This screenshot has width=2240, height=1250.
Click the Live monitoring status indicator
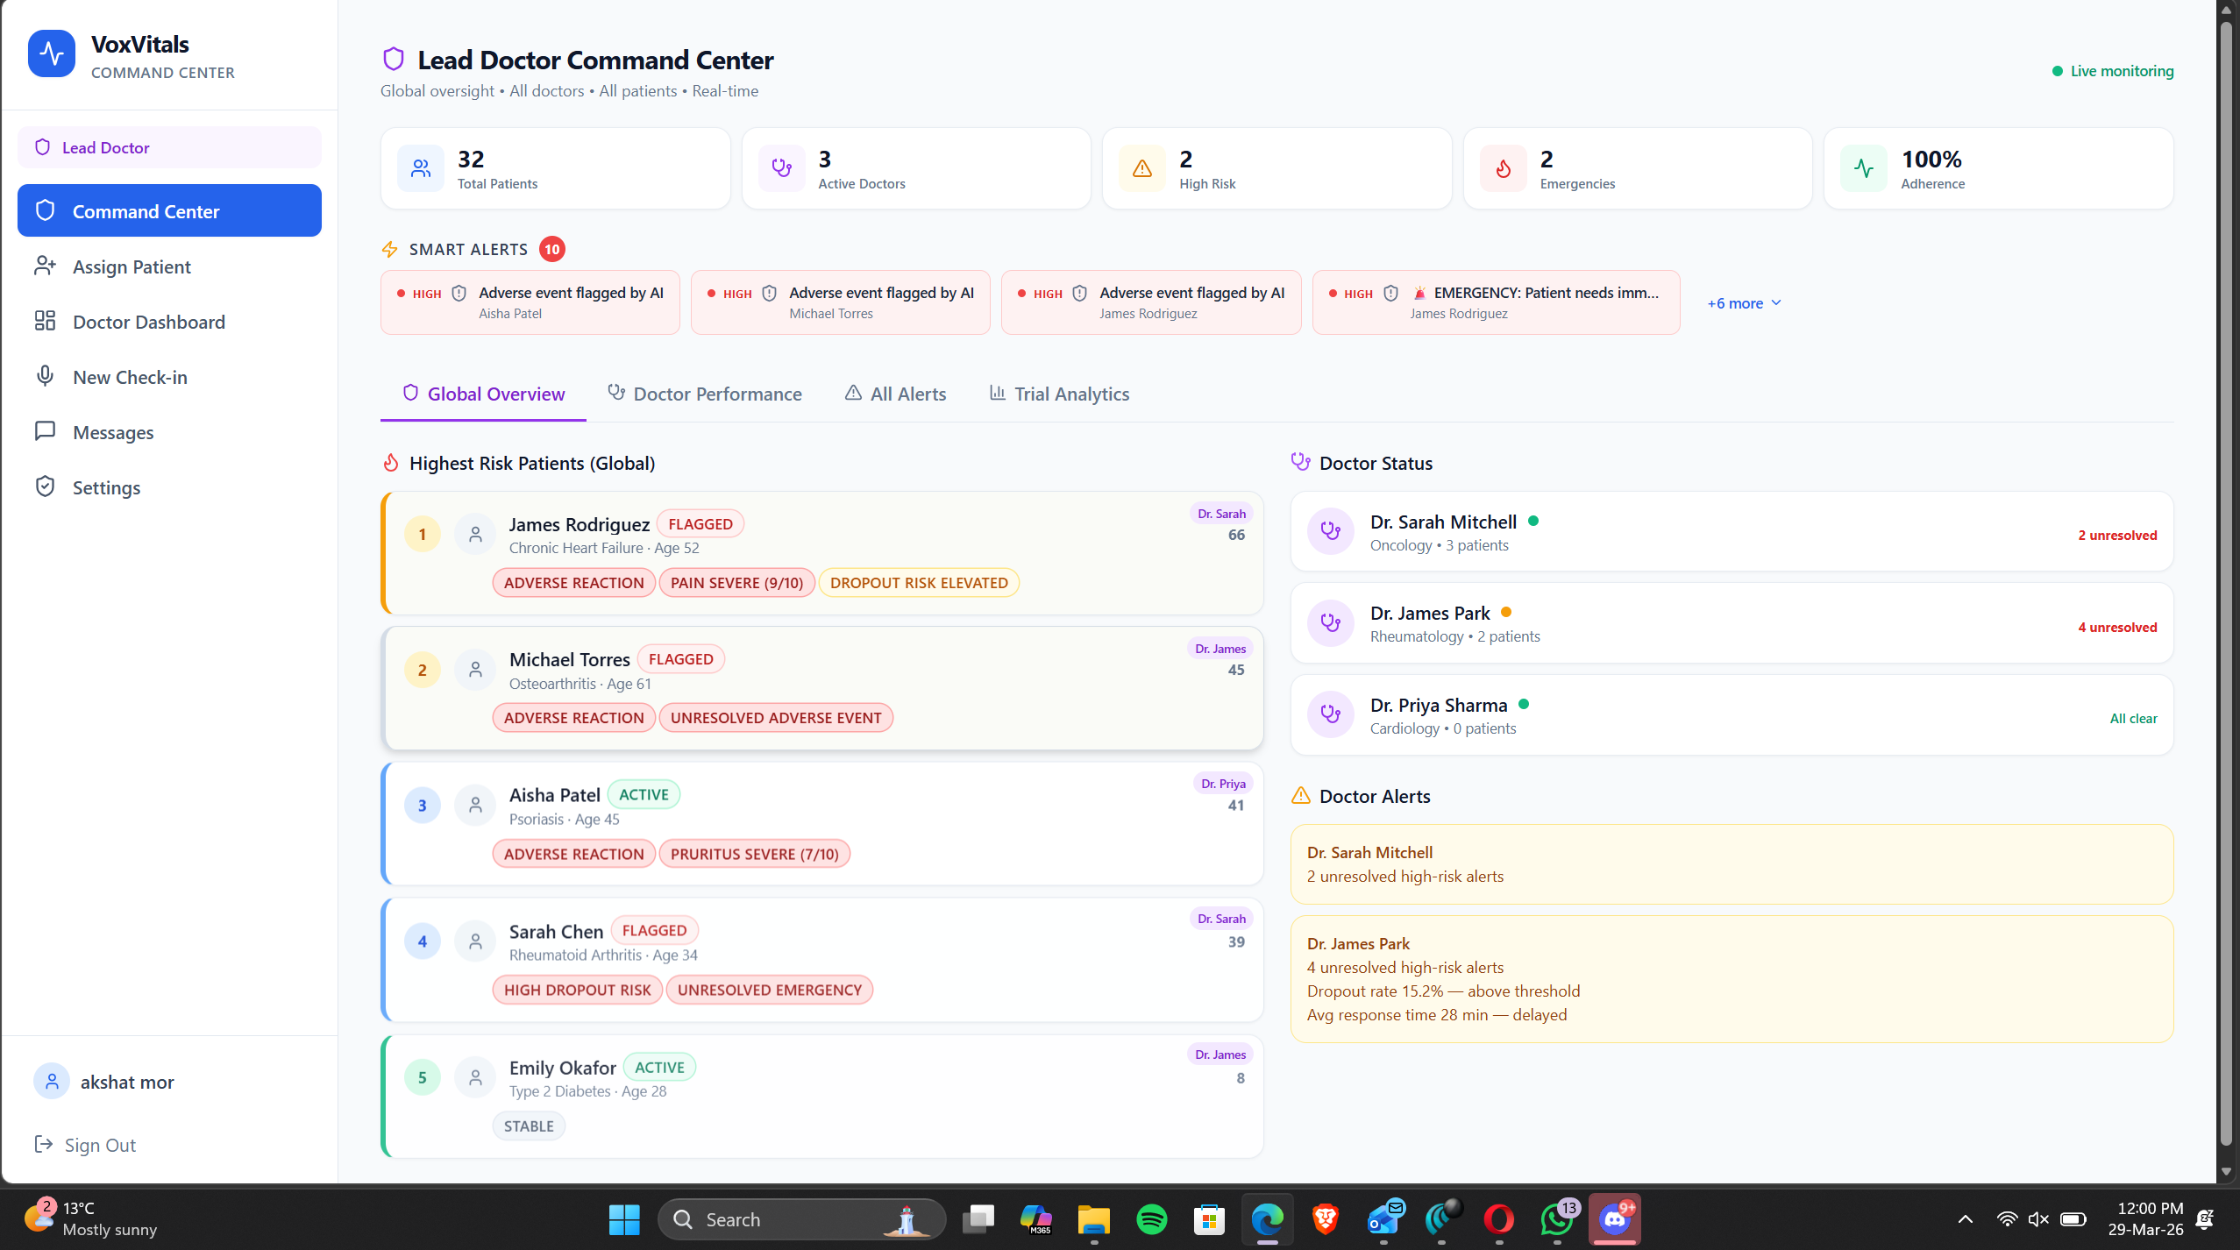click(2111, 71)
